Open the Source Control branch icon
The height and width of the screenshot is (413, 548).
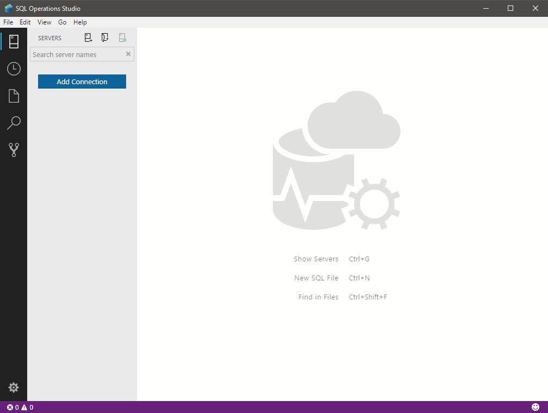[14, 150]
